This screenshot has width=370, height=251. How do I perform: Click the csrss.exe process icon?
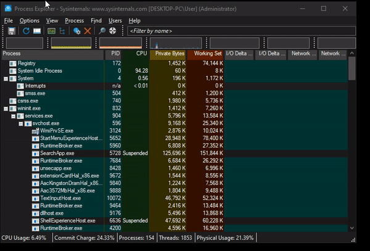pyautogui.click(x=13, y=101)
